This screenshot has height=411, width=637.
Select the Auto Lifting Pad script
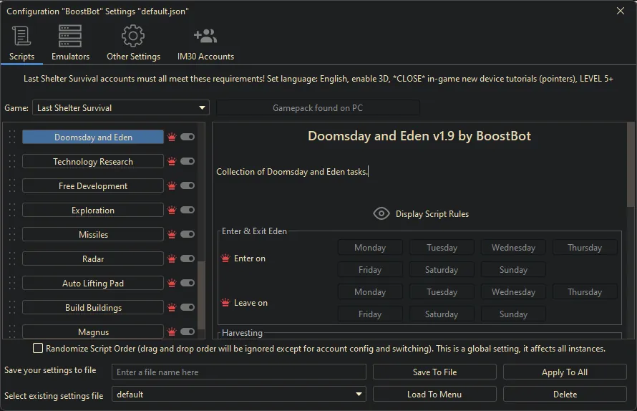(x=93, y=284)
